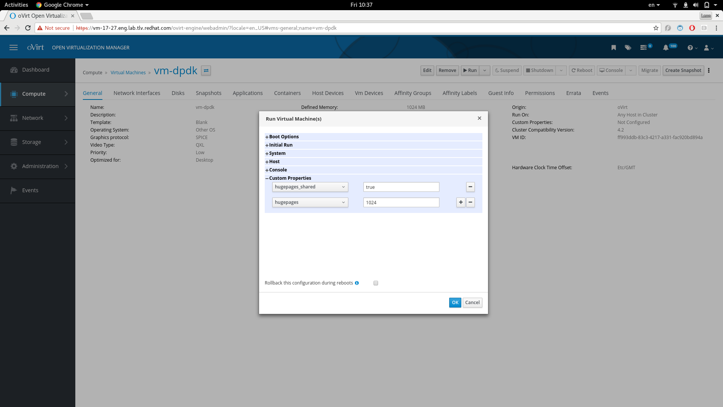This screenshot has height=407, width=723.
Task: Enable Rollback this configuration during reboots
Action: 376,283
